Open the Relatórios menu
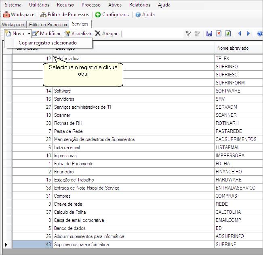 140,5
